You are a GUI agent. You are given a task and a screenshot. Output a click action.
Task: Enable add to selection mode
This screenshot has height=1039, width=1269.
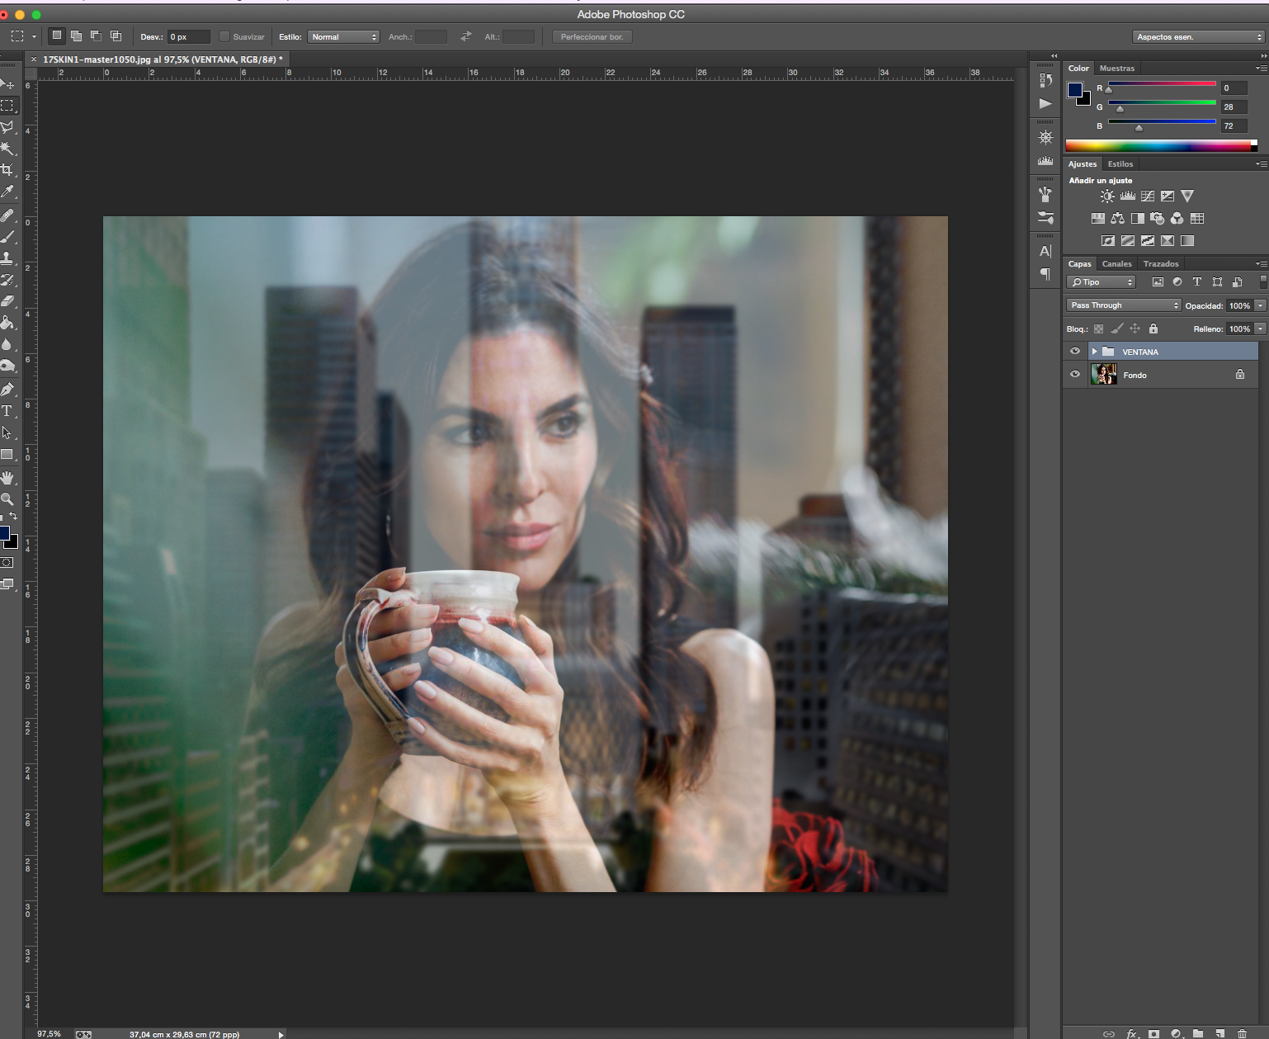[x=76, y=35]
